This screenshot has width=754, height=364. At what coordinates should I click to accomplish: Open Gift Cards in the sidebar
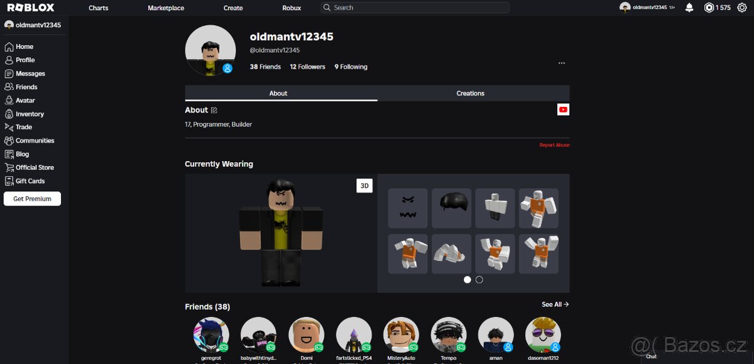[x=25, y=181]
